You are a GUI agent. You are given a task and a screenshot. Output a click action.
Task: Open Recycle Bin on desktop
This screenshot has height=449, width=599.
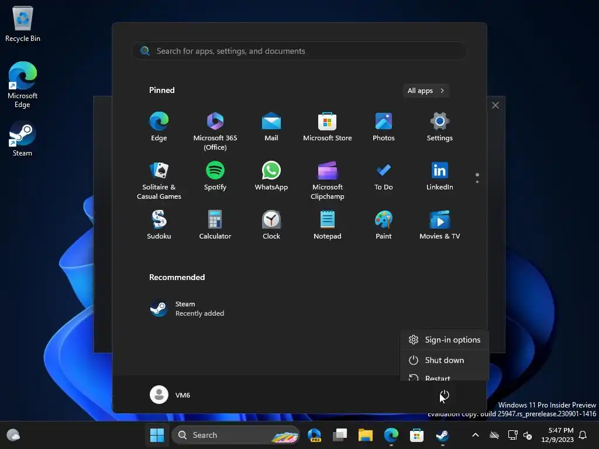pyautogui.click(x=23, y=23)
